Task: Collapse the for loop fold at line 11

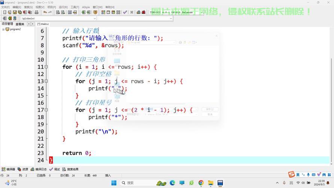Action: [46, 67]
